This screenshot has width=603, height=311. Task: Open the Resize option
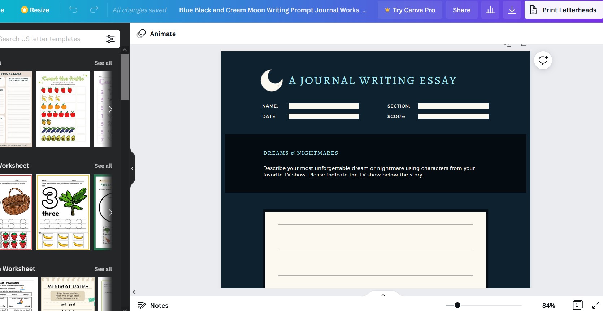pyautogui.click(x=35, y=10)
